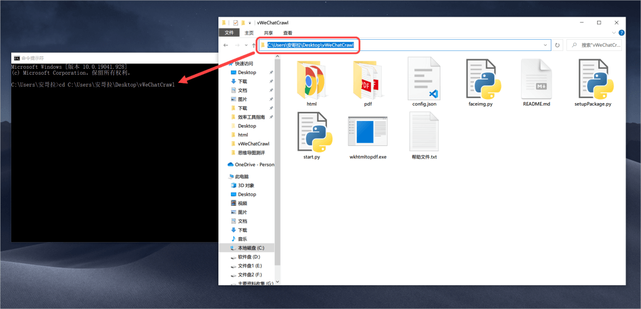The image size is (641, 309).
Task: Open 效率工具指南 folder in sidebar
Action: click(x=247, y=117)
